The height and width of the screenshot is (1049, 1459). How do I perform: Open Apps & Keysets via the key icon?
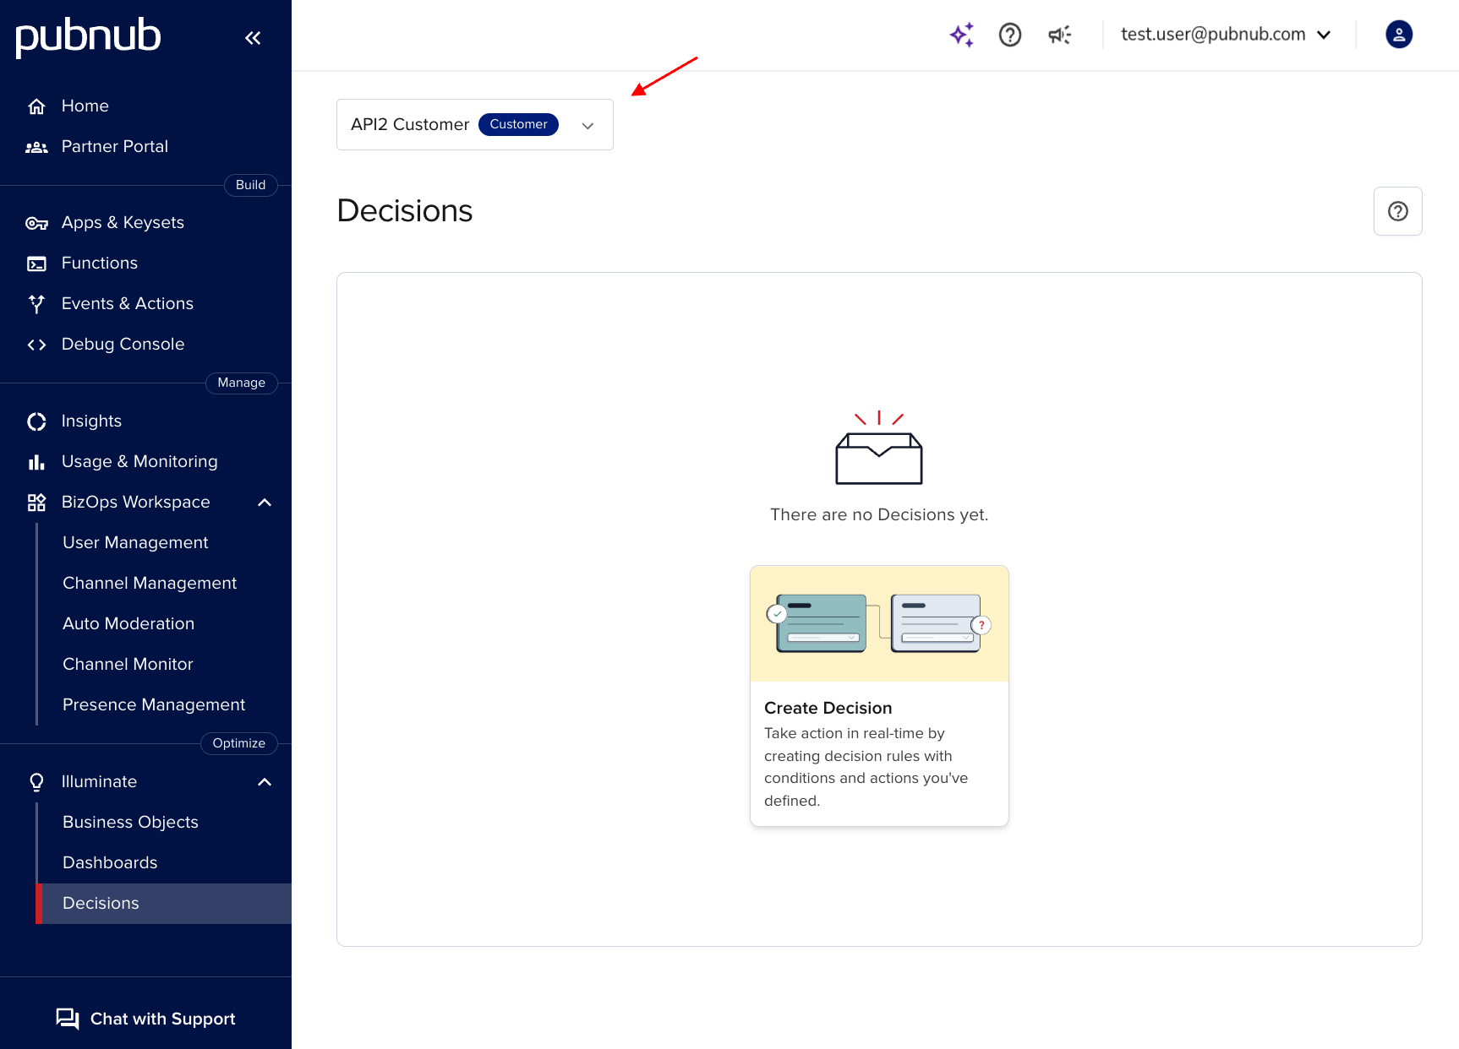36,222
